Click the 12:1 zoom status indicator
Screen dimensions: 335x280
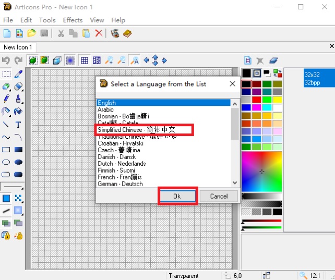click(x=310, y=275)
